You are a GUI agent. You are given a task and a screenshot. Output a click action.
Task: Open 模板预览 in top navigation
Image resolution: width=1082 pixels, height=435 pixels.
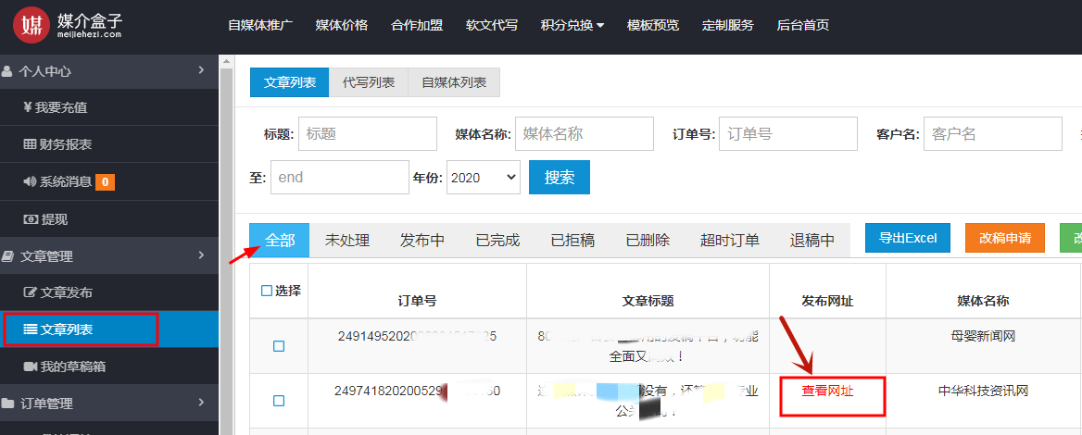click(653, 26)
